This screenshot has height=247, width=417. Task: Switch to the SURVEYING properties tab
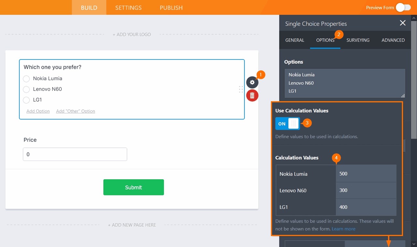point(358,40)
